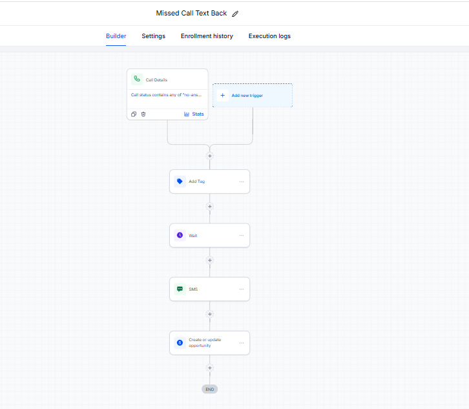Image resolution: width=469 pixels, height=409 pixels.
Task: Select the SMS label text
Action: coord(193,289)
